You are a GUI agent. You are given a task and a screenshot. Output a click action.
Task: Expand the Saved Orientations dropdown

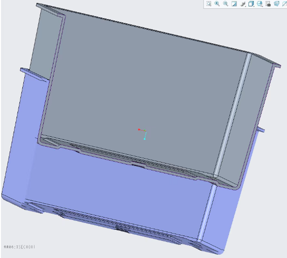point(259,4)
